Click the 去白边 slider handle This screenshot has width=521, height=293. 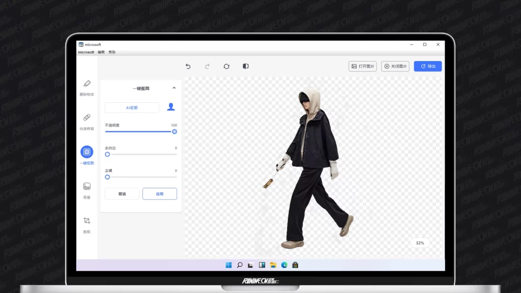tap(107, 154)
